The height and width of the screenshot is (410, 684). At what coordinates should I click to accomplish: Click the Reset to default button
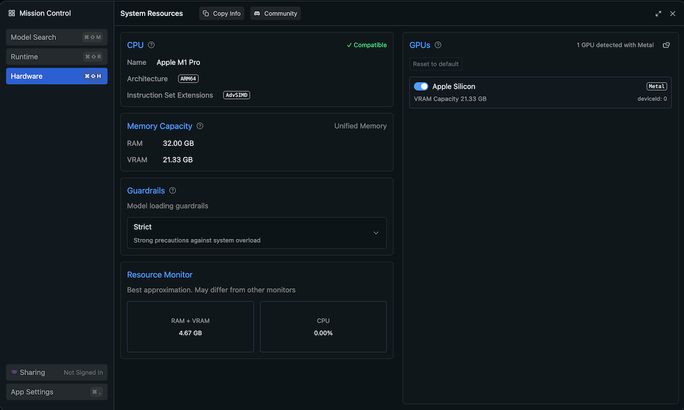(x=435, y=64)
